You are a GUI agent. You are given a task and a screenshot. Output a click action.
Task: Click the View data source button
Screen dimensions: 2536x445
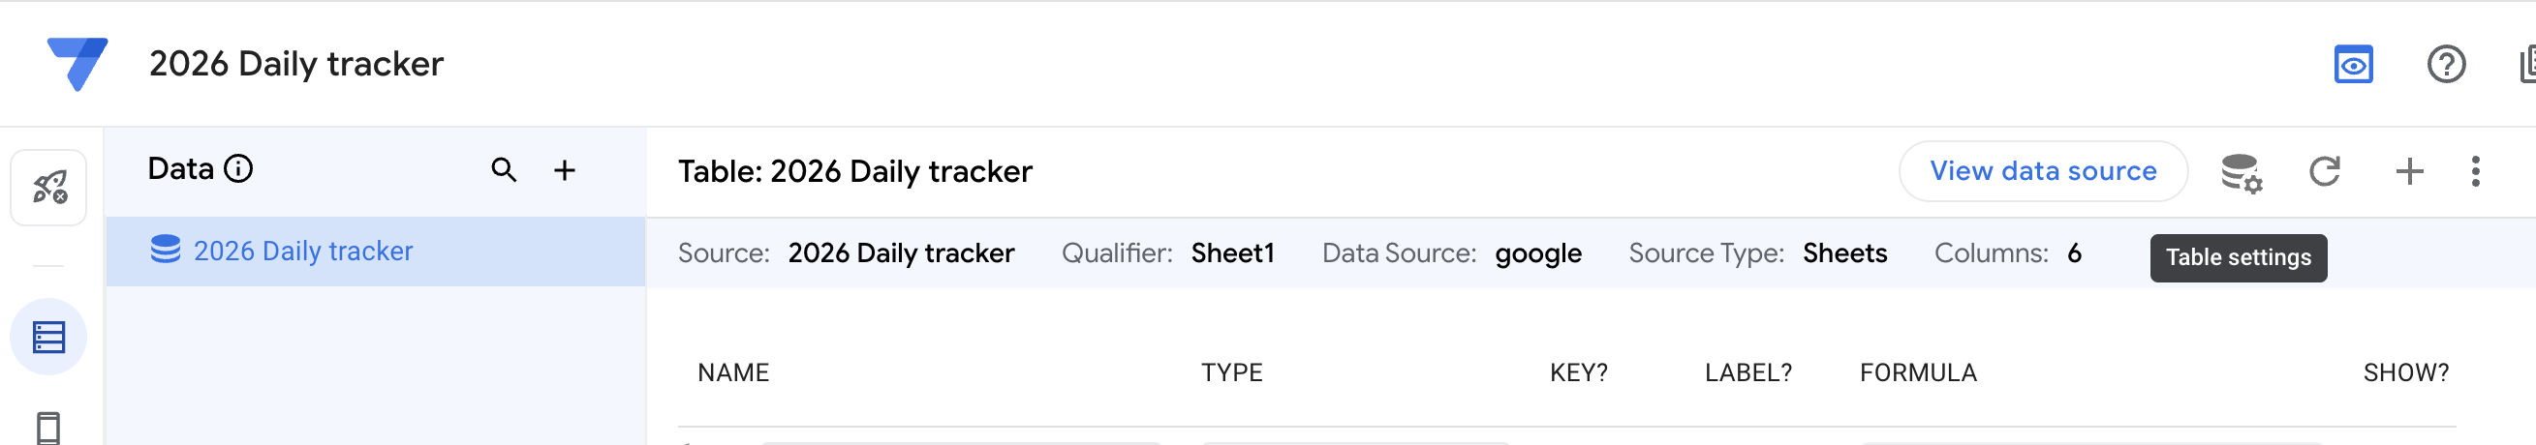2043,172
